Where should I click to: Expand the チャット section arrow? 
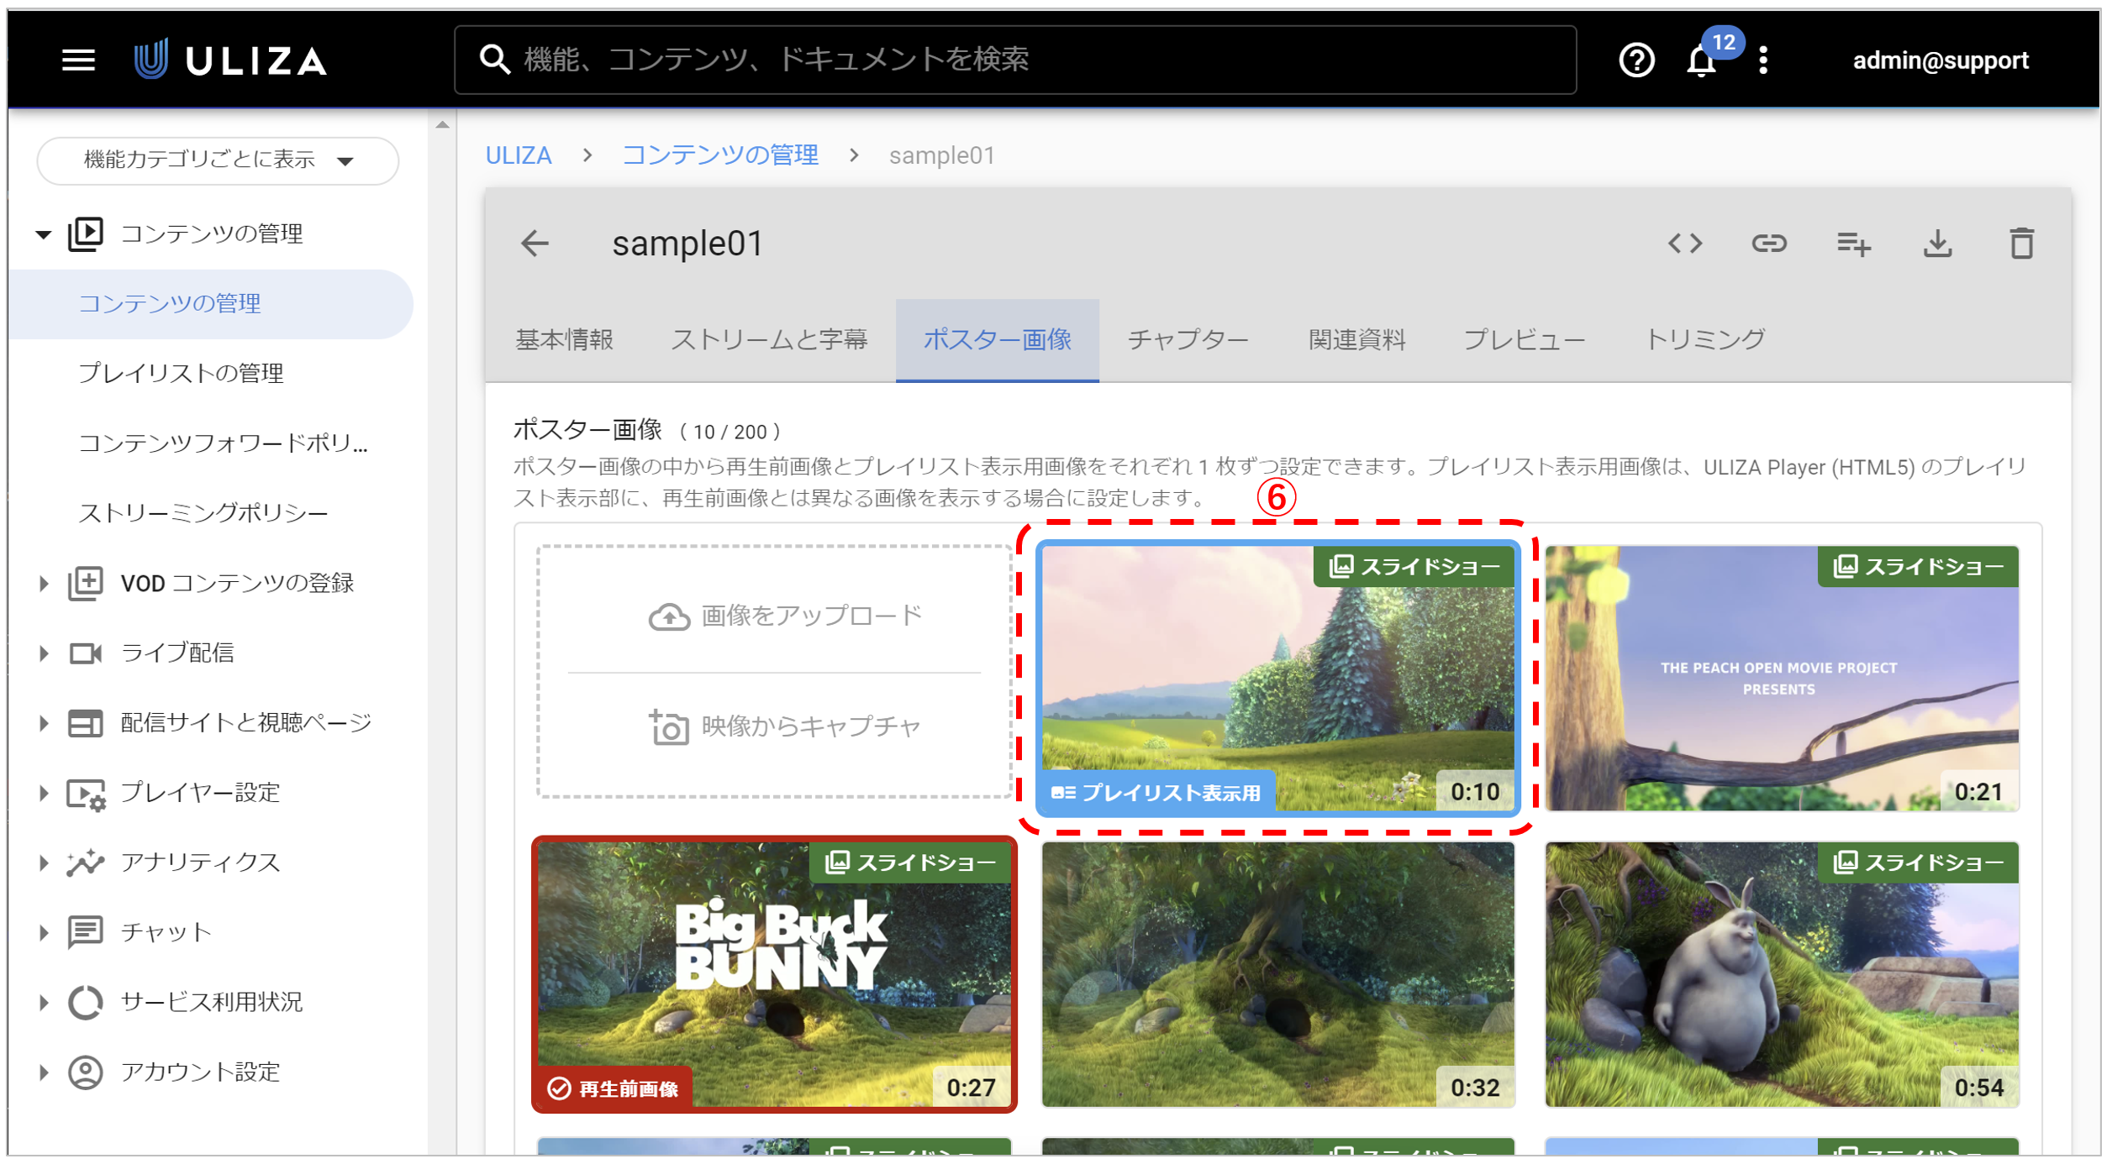44,933
